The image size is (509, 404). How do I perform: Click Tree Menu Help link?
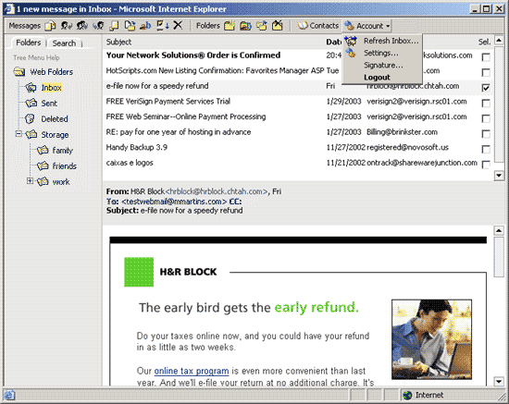36,57
